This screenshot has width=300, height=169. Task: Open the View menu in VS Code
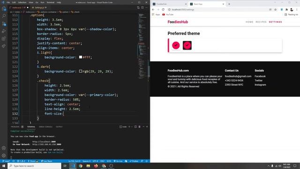point(31,2)
